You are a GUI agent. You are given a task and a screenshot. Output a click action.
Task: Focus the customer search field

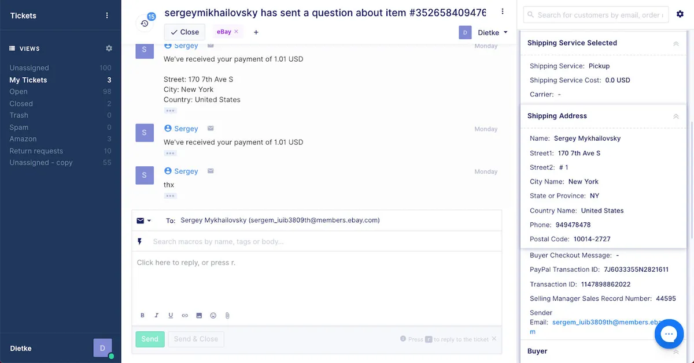pyautogui.click(x=597, y=15)
